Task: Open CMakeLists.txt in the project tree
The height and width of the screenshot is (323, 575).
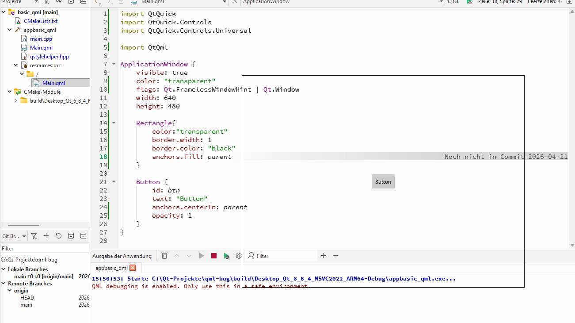Action: coord(40,21)
